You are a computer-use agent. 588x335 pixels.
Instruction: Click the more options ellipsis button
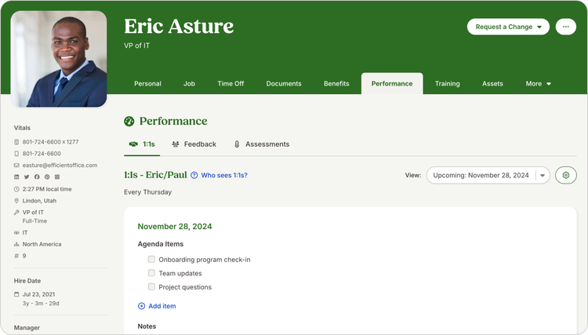pos(566,27)
